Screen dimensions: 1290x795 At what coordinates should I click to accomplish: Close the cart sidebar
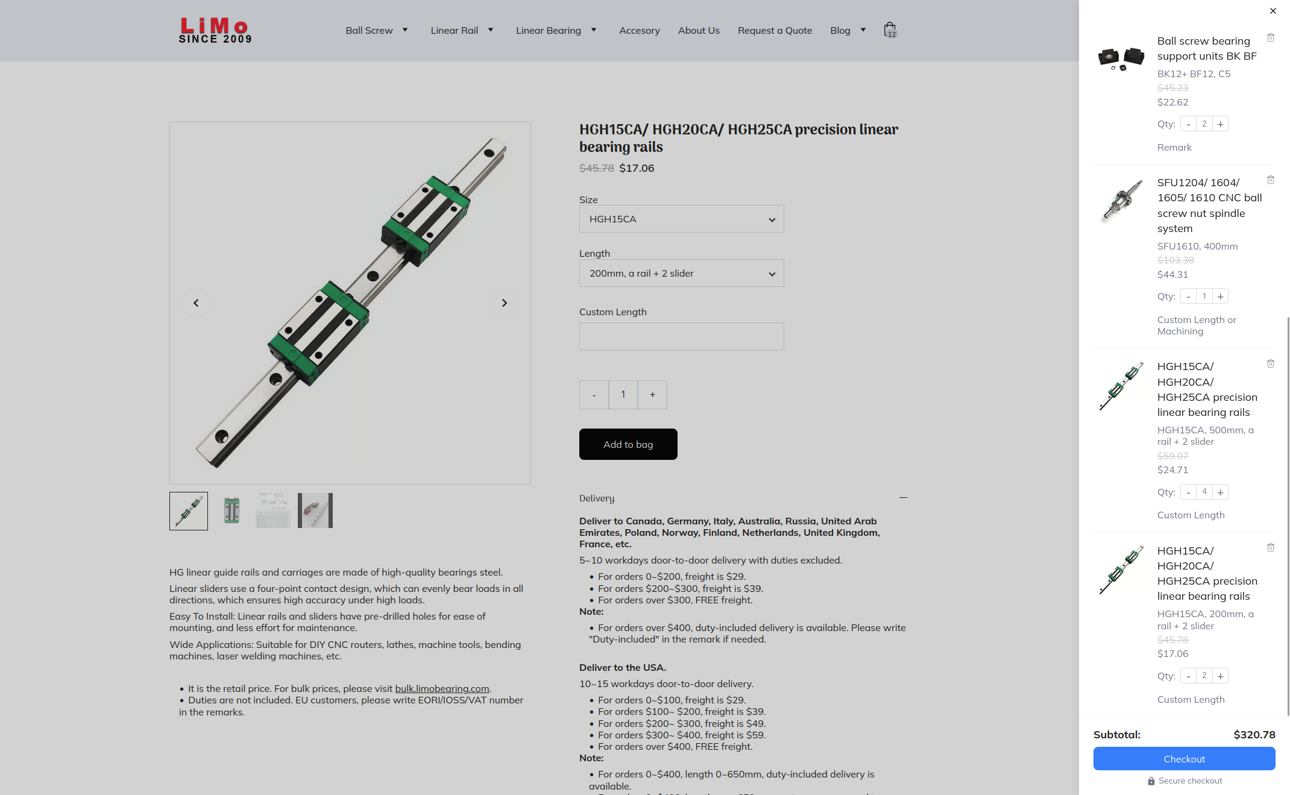1273,11
